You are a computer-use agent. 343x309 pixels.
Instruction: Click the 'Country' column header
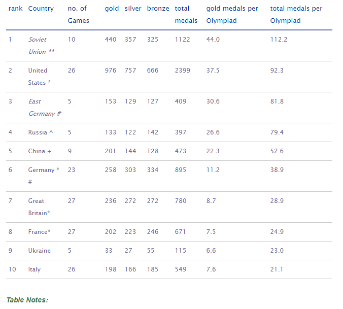pos(41,9)
